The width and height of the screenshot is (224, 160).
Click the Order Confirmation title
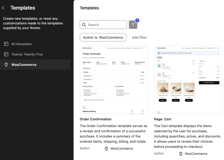coord(95,119)
